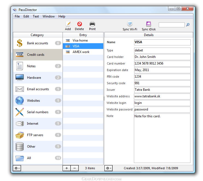Click the plus button to add entry
Viewport: 203px width, 181px height.
(x=67, y=168)
